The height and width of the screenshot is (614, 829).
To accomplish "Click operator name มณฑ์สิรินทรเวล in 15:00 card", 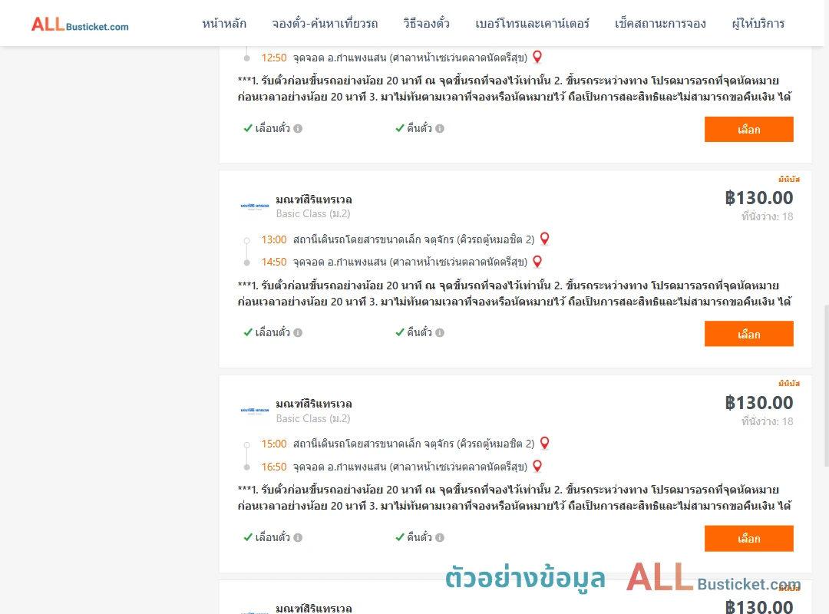I will coord(314,404).
